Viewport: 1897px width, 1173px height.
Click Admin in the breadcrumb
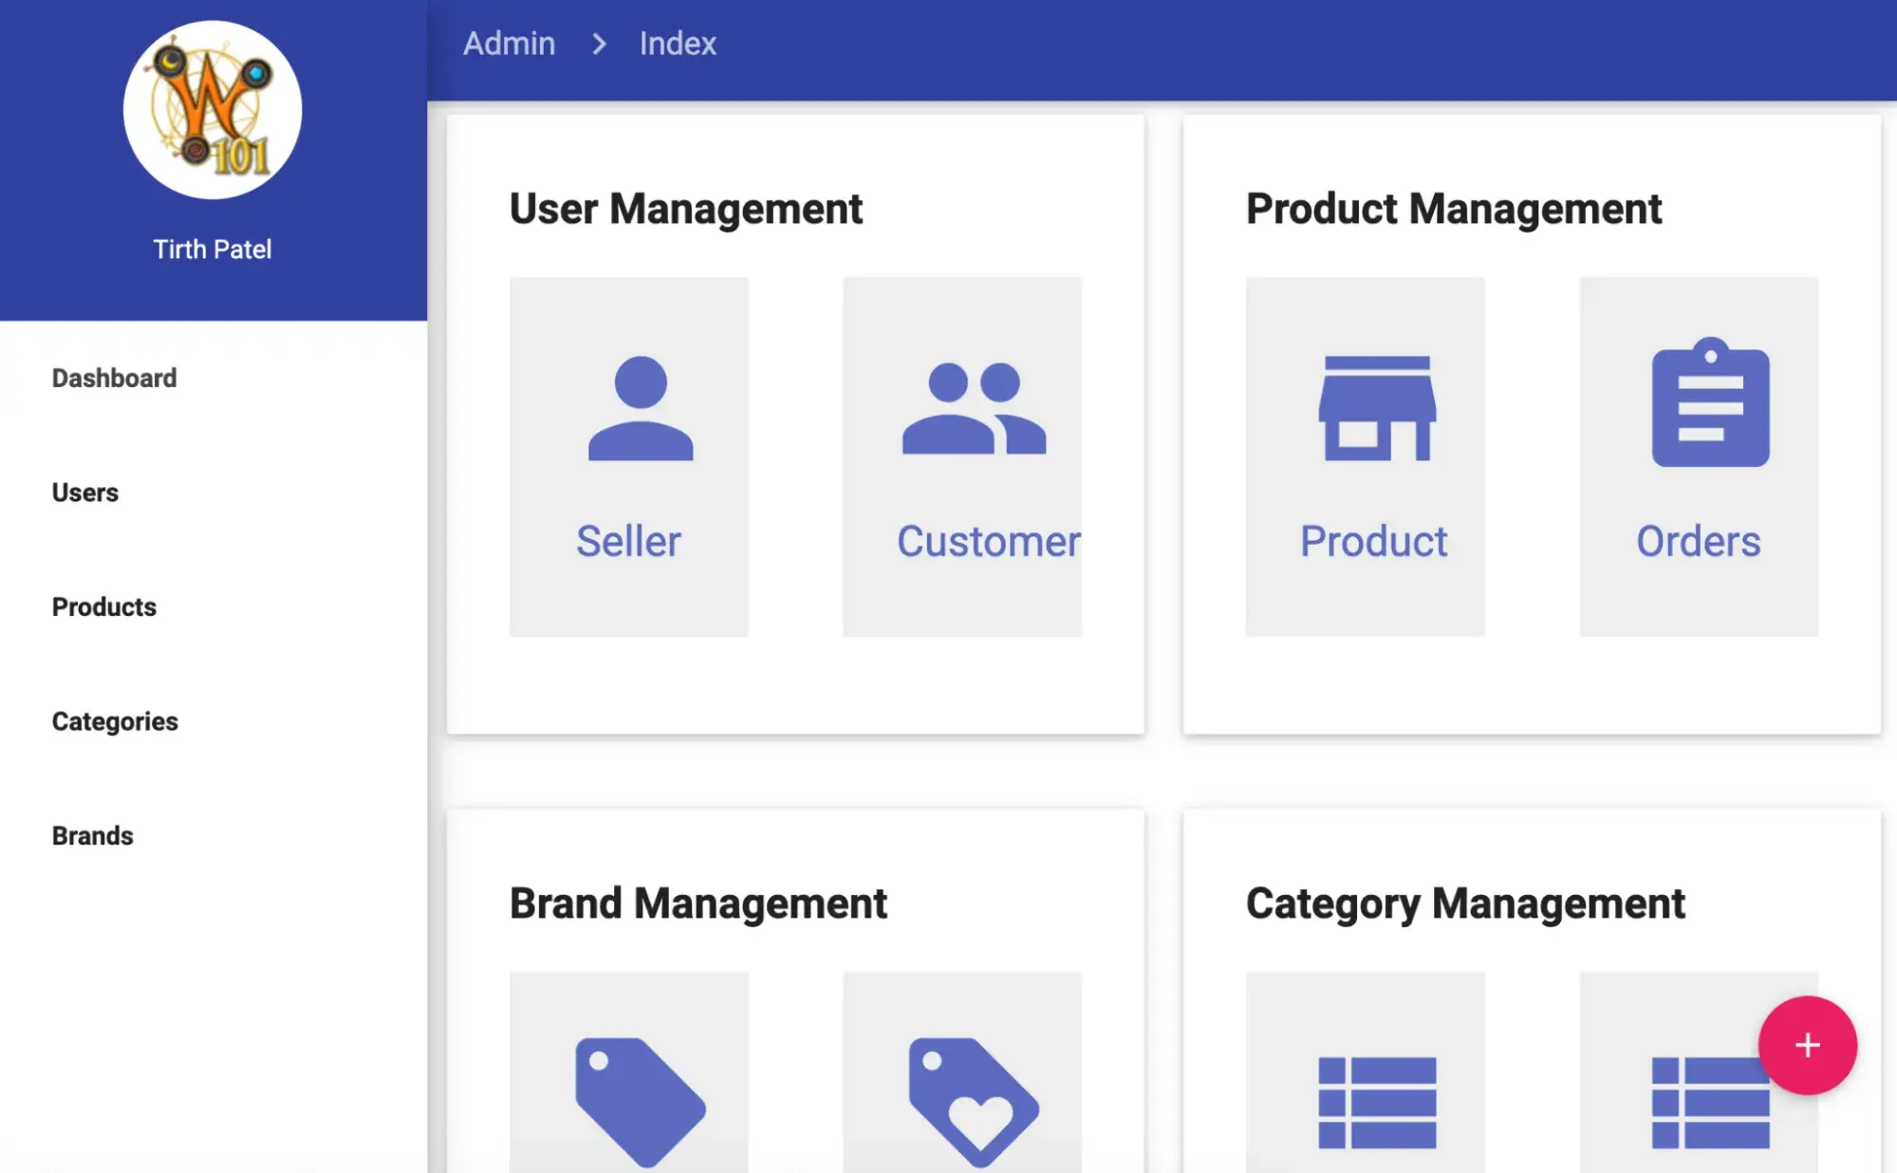509,44
